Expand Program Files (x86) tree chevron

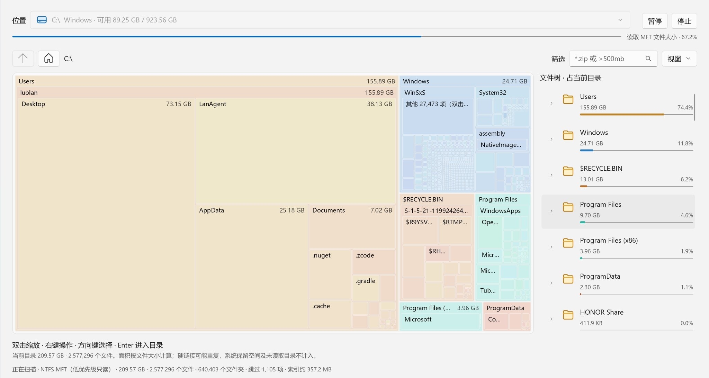pyautogui.click(x=551, y=247)
